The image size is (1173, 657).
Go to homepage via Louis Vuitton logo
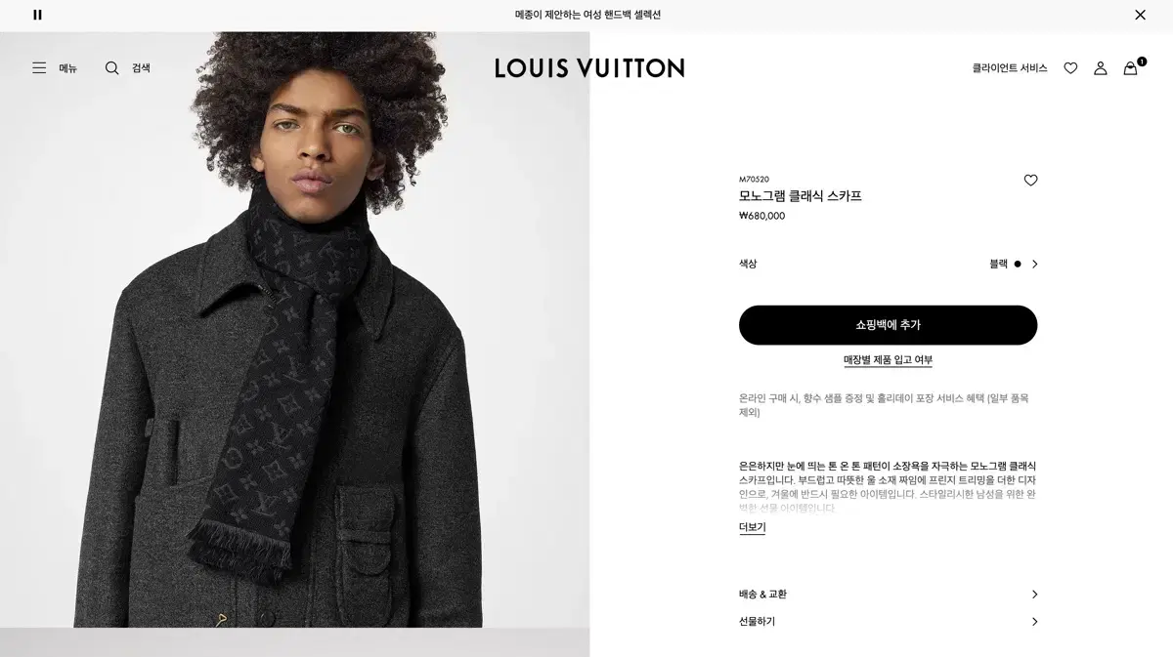point(589,68)
